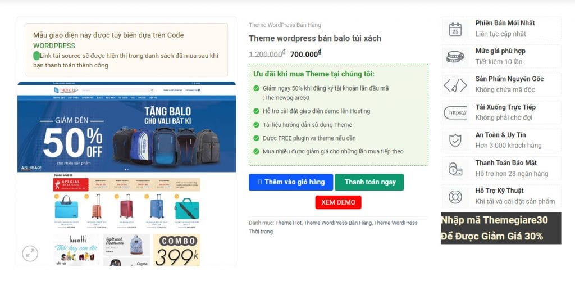The height and width of the screenshot is (285, 575).
Task: Click the green Thanh toán ngay button
Action: 369,182
